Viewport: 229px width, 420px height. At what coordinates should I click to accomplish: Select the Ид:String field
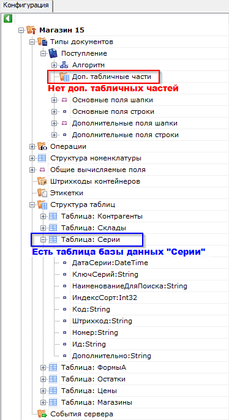(89, 344)
